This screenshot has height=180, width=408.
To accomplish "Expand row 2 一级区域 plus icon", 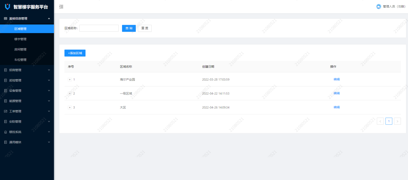I will click(70, 94).
